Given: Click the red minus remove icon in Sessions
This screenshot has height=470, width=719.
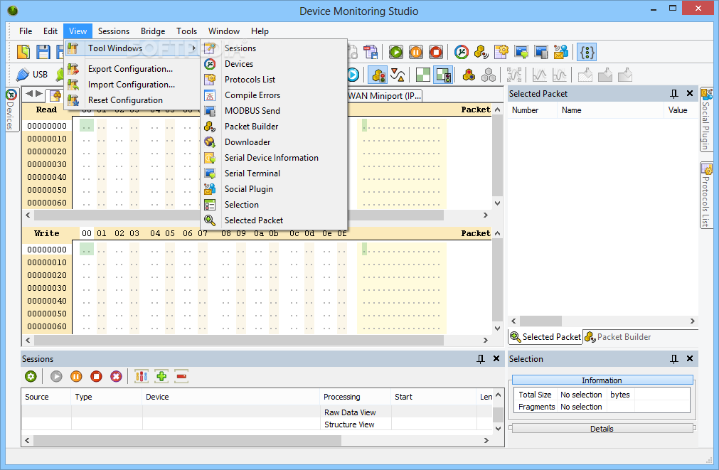Looking at the screenshot, I should [181, 376].
